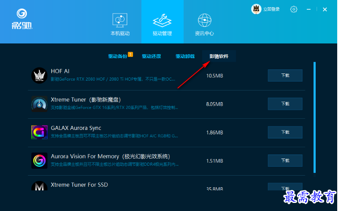Select the 驱动还原 tab

[151, 56]
